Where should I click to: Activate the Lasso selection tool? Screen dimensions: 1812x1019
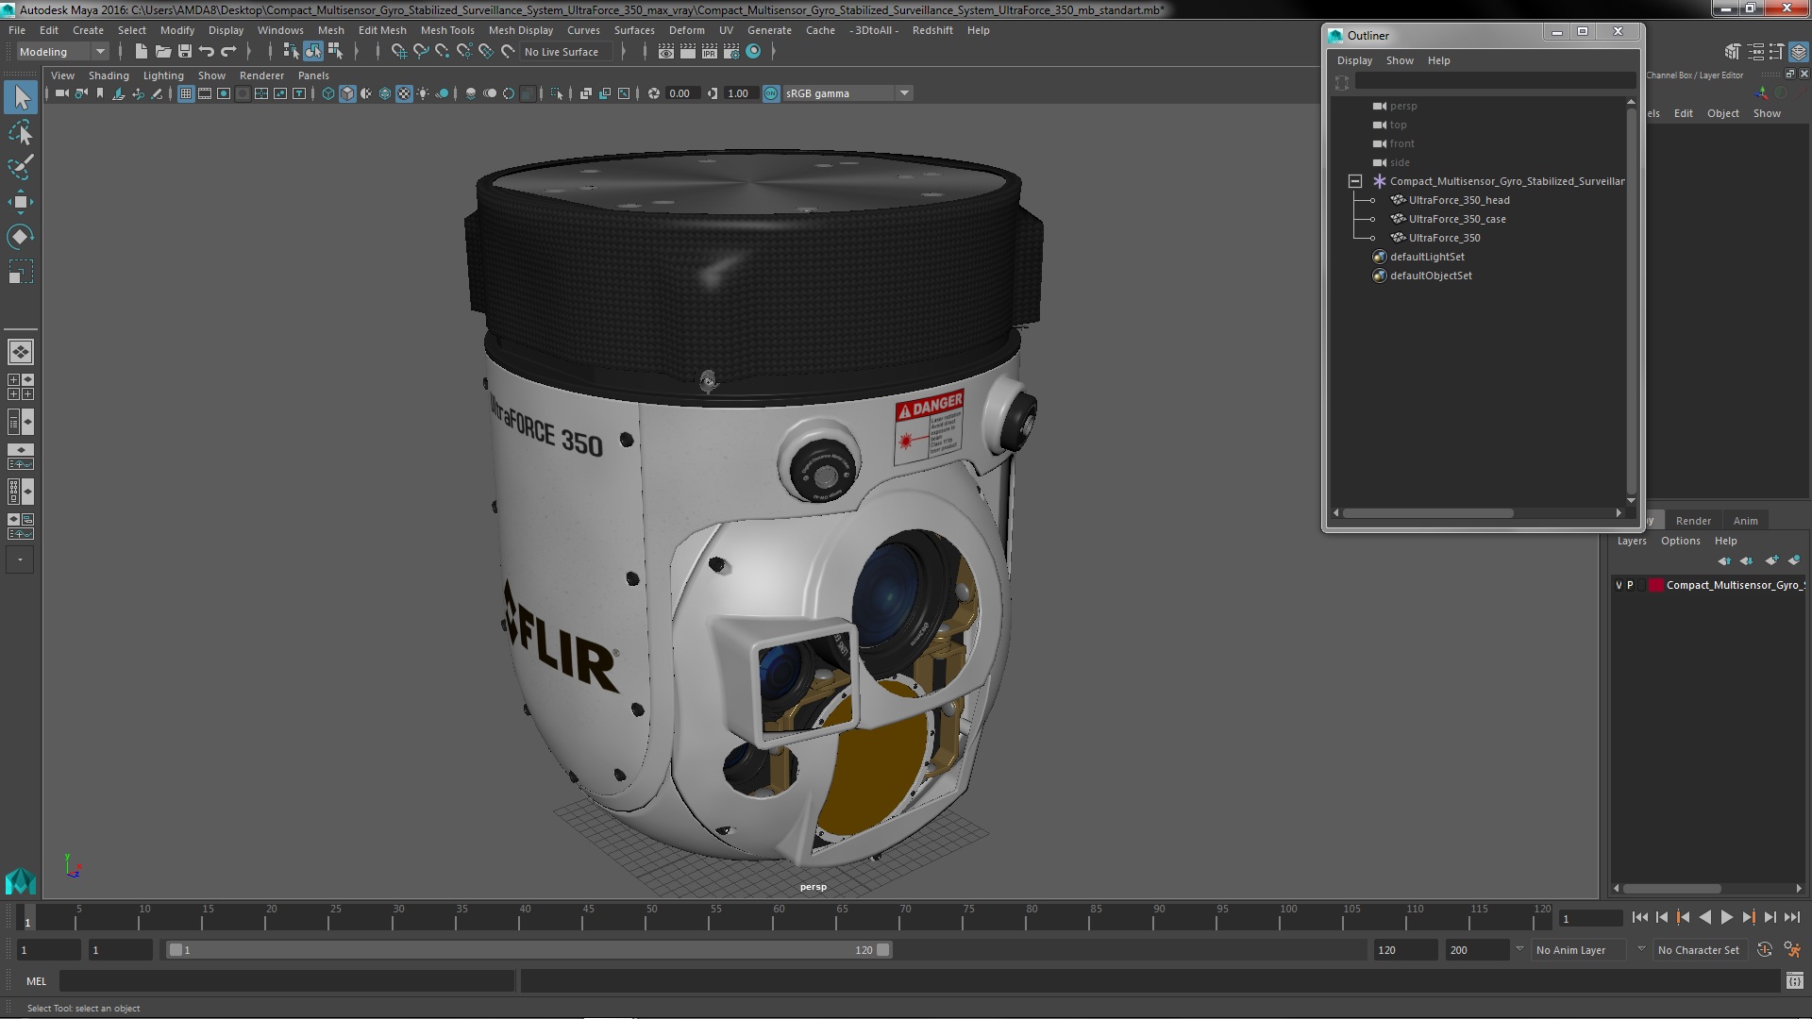click(21, 133)
